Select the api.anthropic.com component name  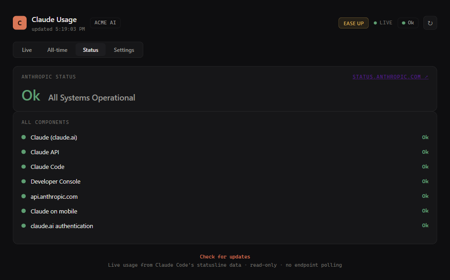tap(54, 196)
